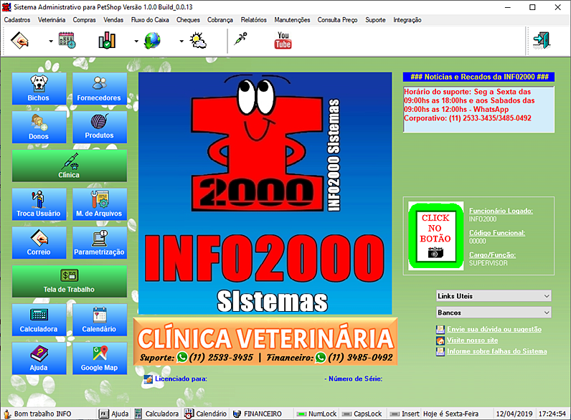
Task: Click the Código Funcional label
Action: [x=496, y=233]
